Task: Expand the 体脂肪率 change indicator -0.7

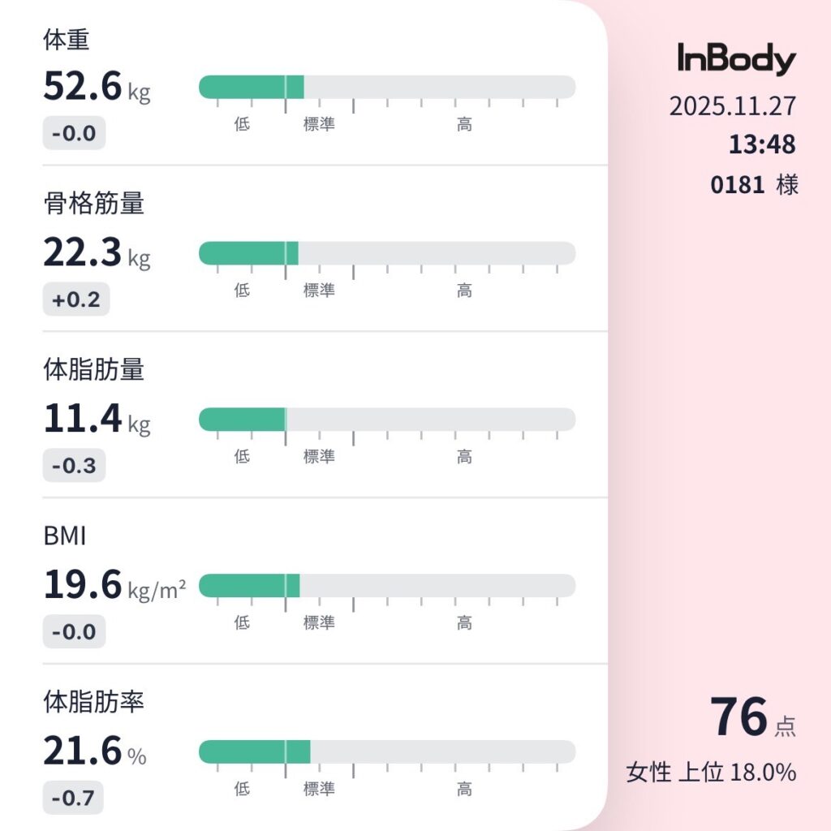Action: (x=73, y=798)
